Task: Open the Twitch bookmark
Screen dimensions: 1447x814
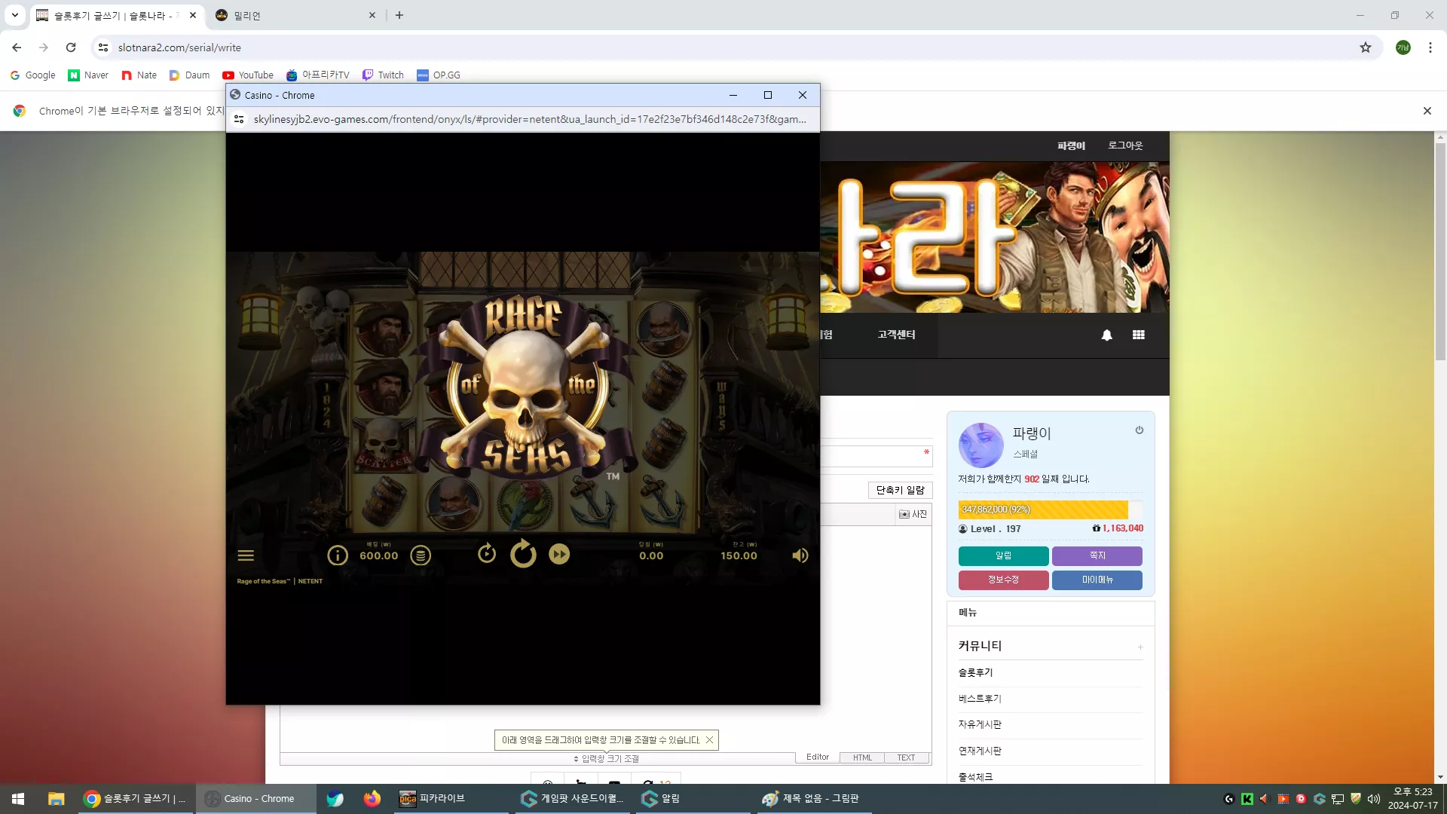Action: click(383, 75)
